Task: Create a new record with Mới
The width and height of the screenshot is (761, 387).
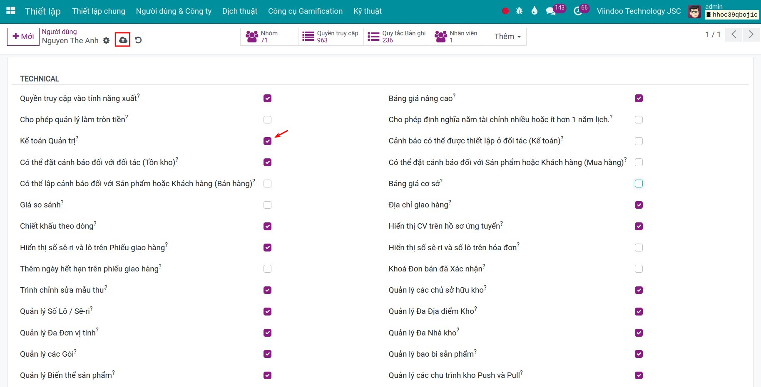Action: (x=23, y=37)
